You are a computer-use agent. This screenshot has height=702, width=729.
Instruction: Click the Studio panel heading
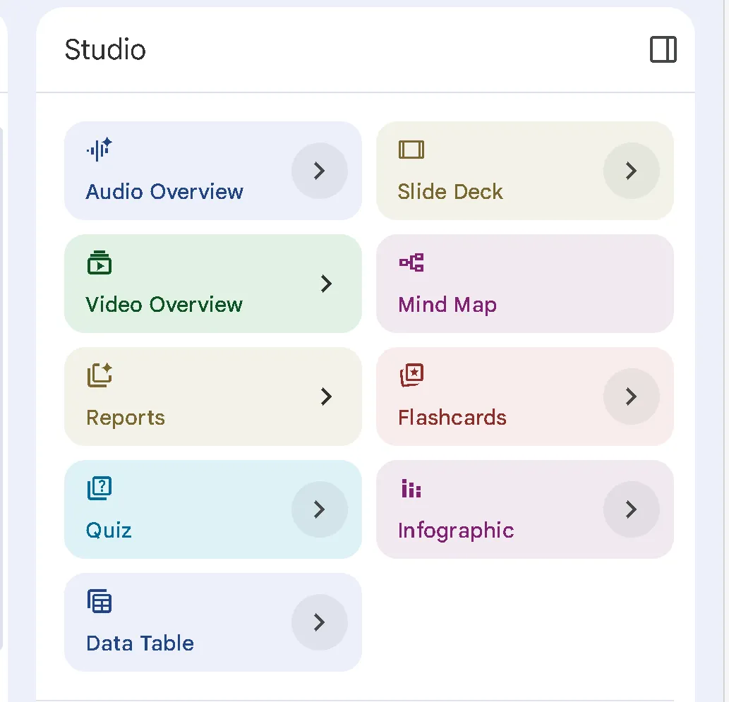[x=105, y=50]
